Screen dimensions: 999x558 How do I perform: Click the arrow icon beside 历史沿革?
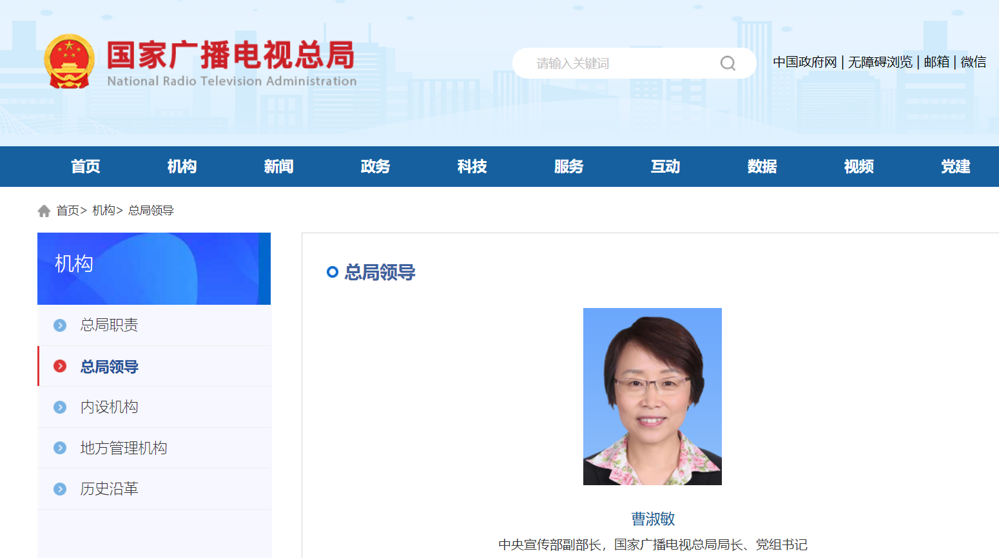point(60,489)
